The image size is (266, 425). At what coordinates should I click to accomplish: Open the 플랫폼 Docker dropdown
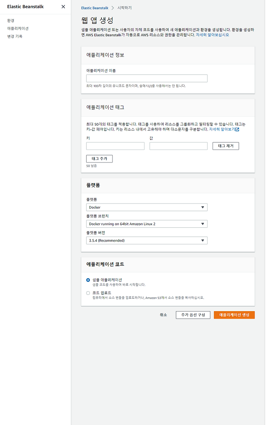147,207
